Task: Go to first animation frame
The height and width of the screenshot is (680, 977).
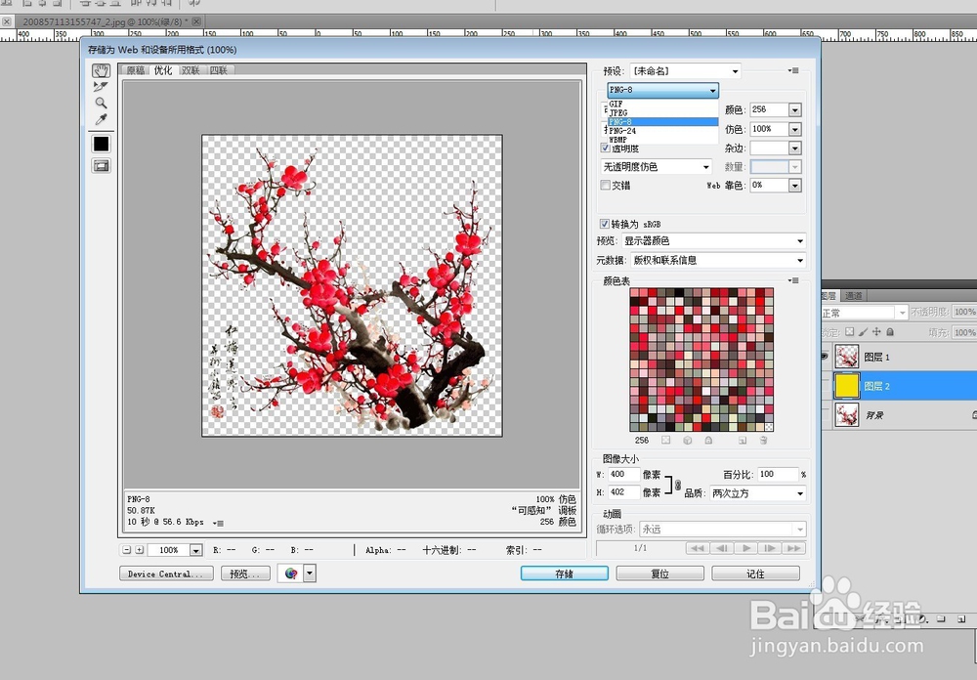Action: click(x=698, y=548)
